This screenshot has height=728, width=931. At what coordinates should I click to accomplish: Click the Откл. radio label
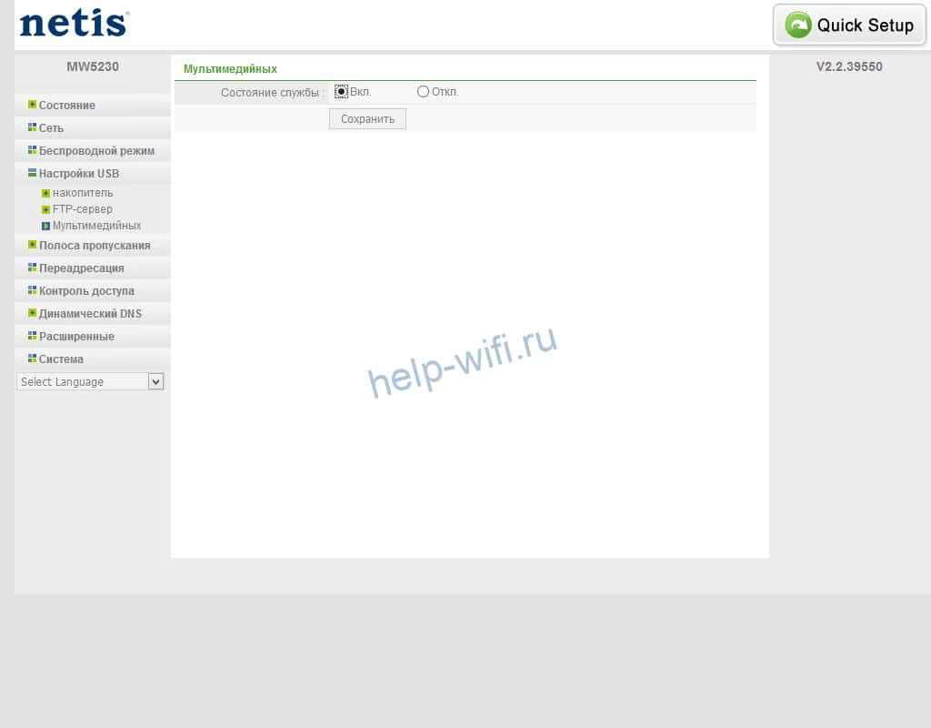[445, 92]
